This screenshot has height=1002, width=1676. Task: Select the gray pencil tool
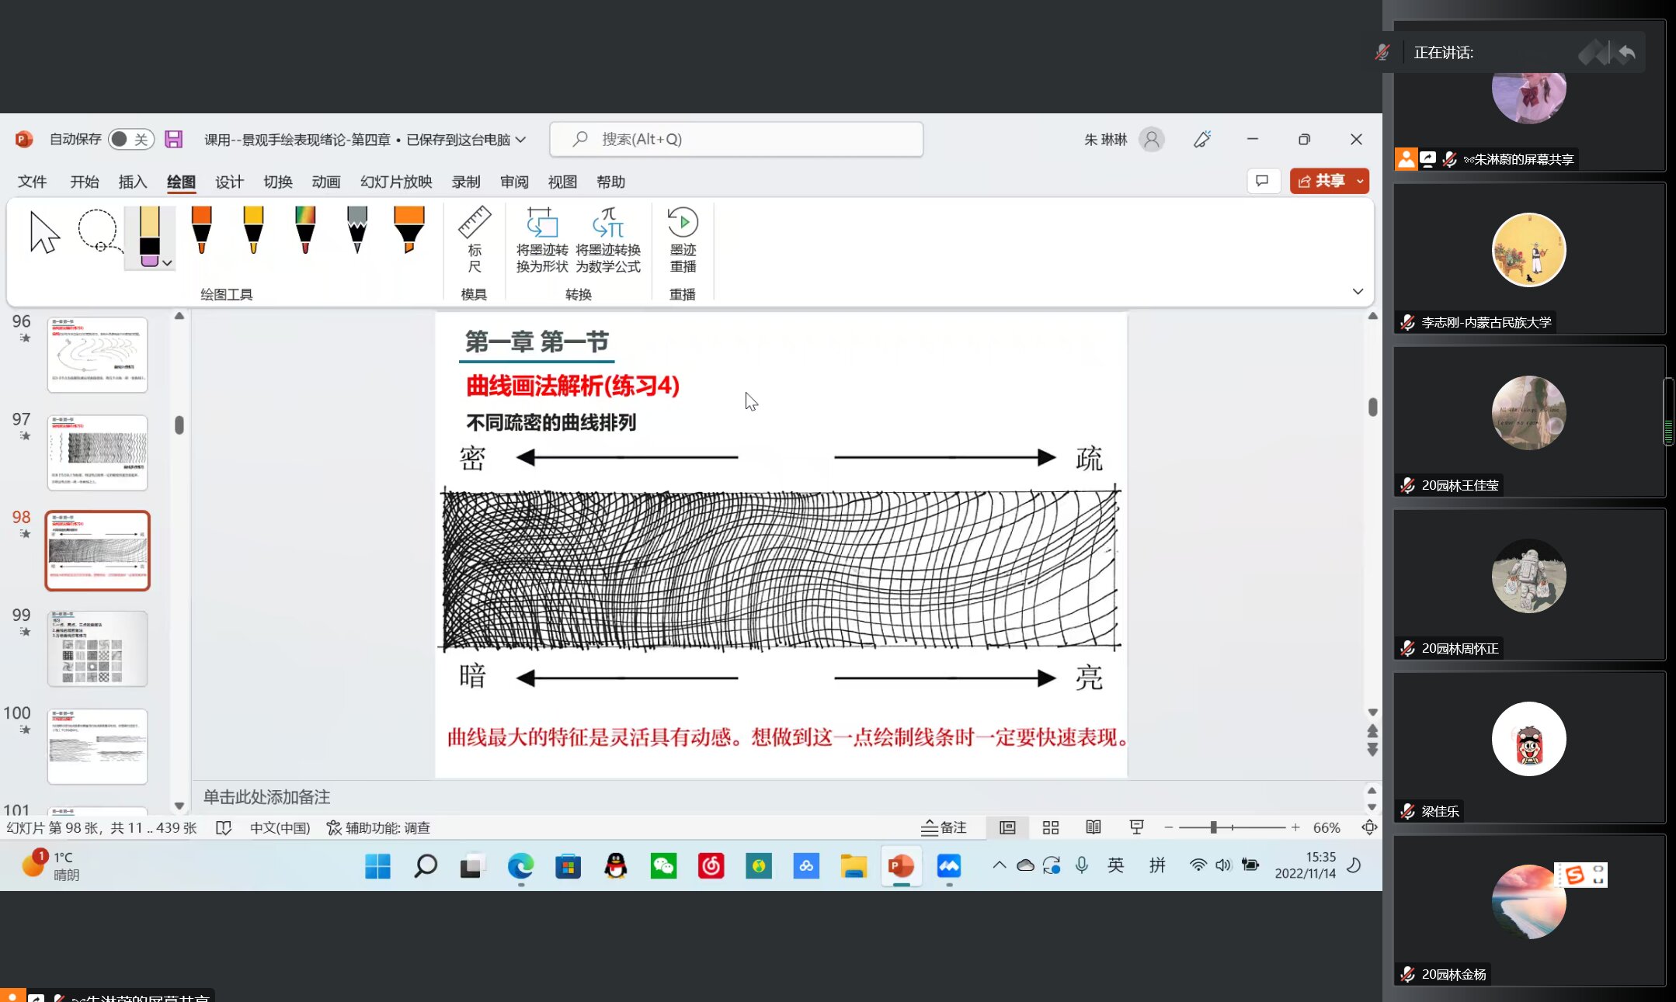(x=357, y=230)
